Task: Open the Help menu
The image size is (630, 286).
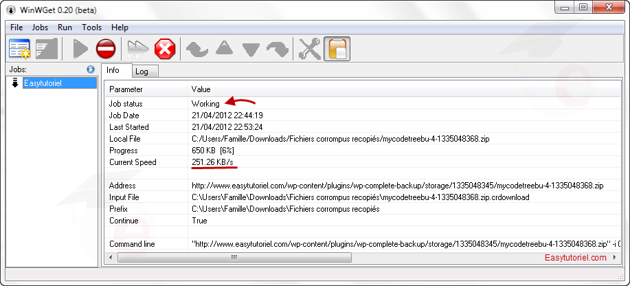Action: [120, 27]
